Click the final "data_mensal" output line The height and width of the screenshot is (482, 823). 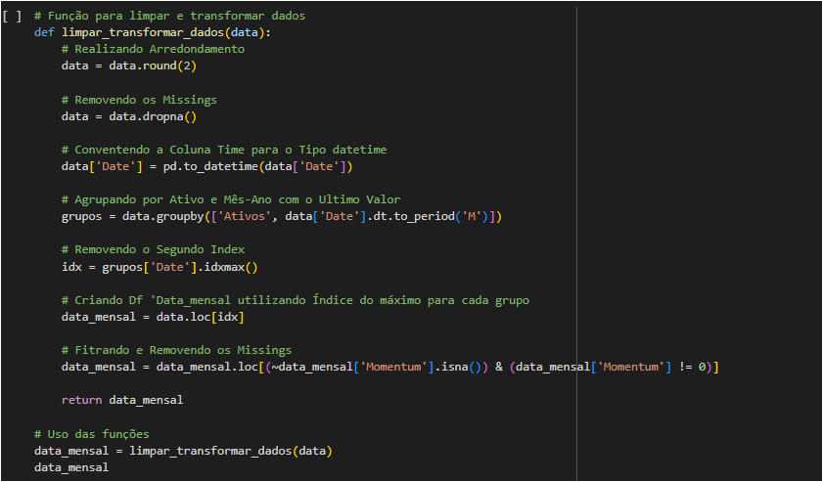point(71,466)
